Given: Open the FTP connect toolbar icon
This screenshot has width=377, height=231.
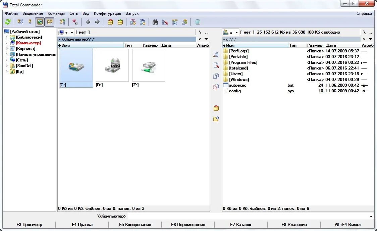Looking at the screenshot, I should [133, 22].
